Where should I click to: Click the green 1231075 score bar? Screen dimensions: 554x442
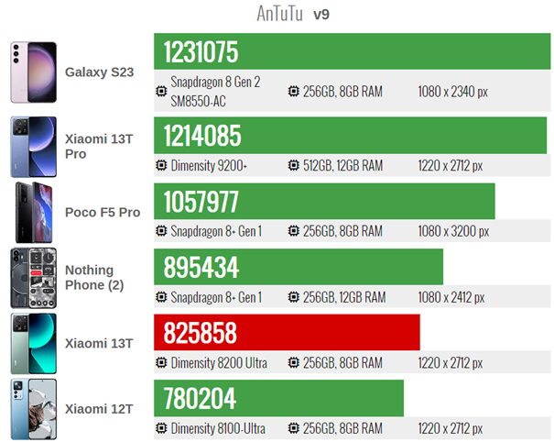[x=353, y=51]
